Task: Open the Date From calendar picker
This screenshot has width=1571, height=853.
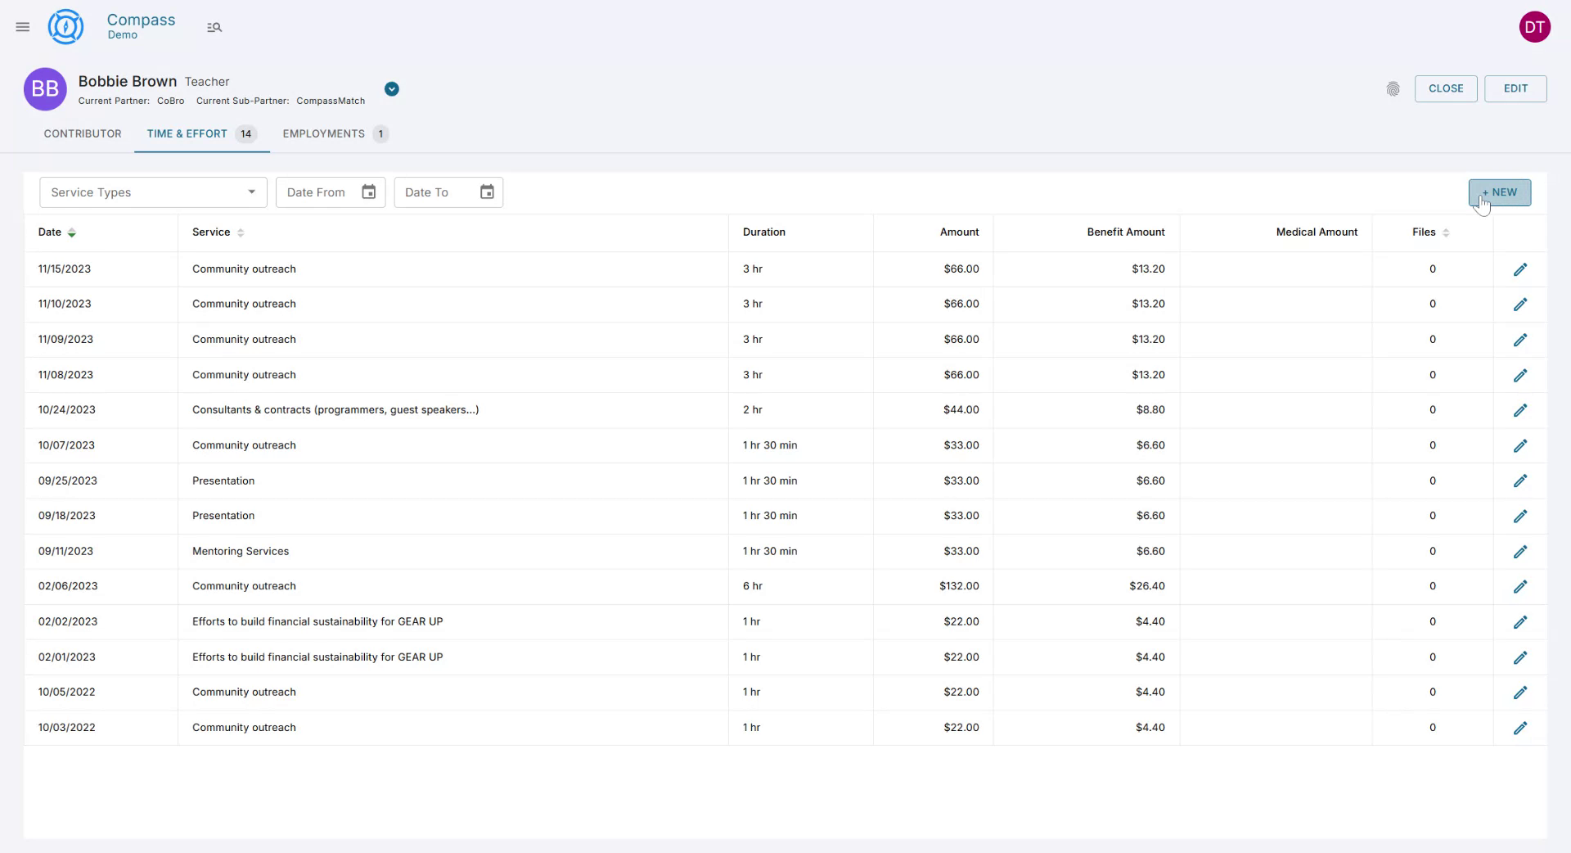Action: click(368, 192)
